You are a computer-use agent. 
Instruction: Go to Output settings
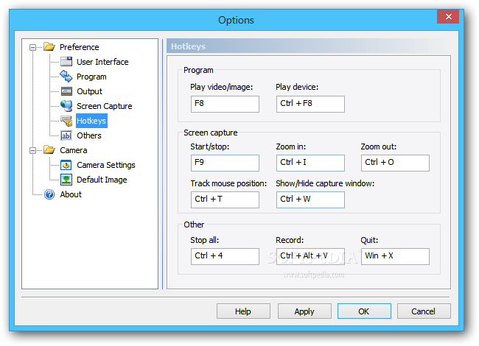pos(89,91)
